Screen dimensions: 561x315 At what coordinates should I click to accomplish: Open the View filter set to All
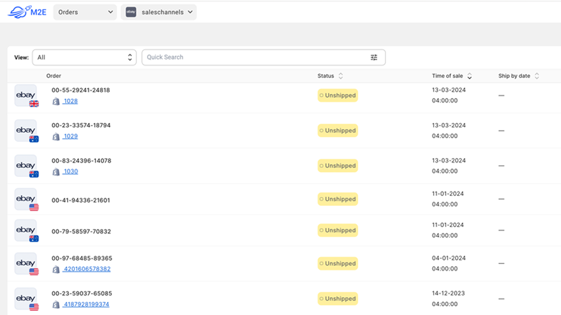pyautogui.click(x=84, y=57)
